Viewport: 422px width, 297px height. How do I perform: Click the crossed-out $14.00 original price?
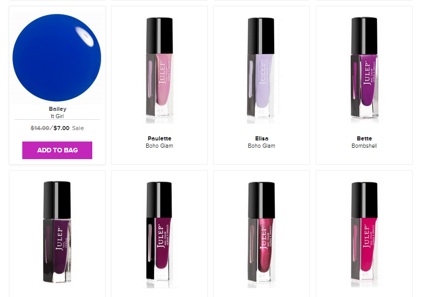pyautogui.click(x=40, y=128)
